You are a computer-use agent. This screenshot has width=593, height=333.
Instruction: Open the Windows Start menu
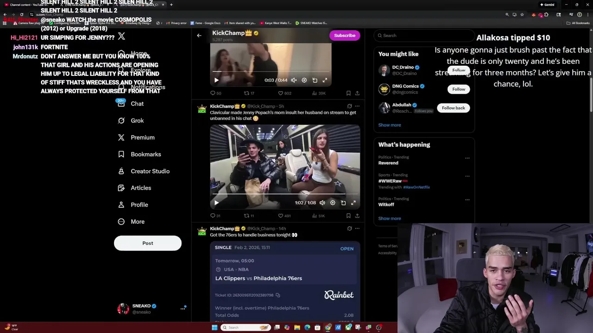(x=214, y=327)
